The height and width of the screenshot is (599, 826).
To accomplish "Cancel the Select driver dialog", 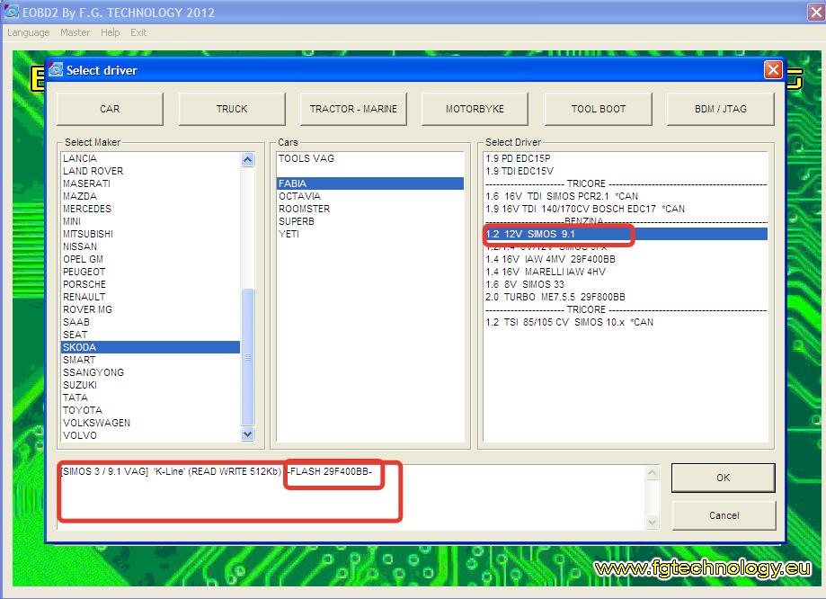I will (724, 515).
